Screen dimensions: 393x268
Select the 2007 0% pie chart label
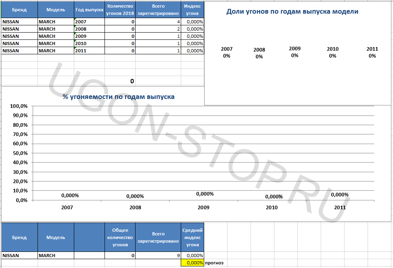point(227,52)
